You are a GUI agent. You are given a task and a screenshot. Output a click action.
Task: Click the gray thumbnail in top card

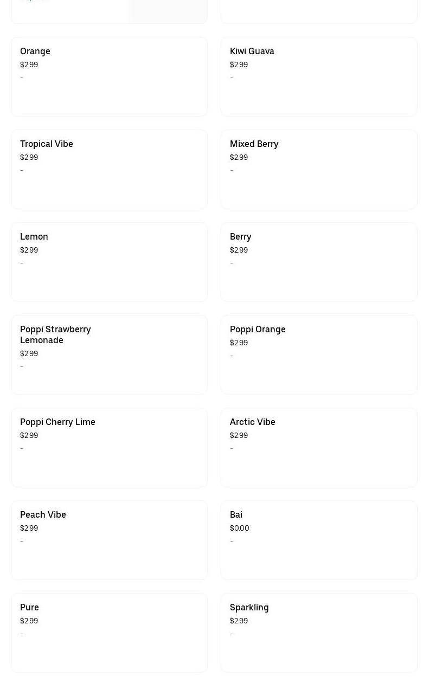tap(168, 11)
